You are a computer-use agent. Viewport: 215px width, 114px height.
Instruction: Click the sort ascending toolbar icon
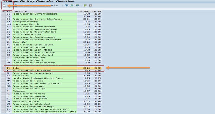point(72,5)
